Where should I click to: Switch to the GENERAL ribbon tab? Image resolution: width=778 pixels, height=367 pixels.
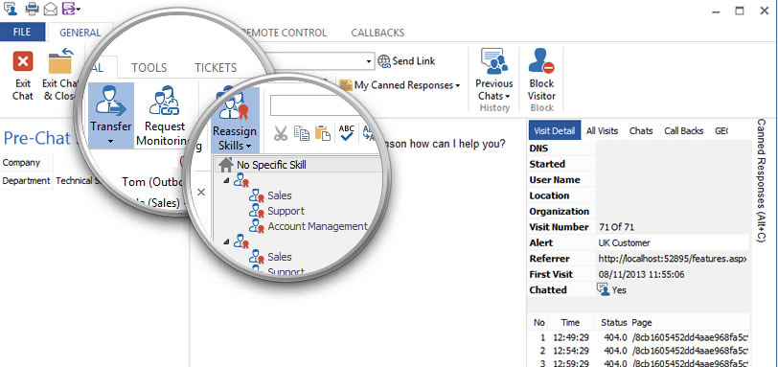80,33
